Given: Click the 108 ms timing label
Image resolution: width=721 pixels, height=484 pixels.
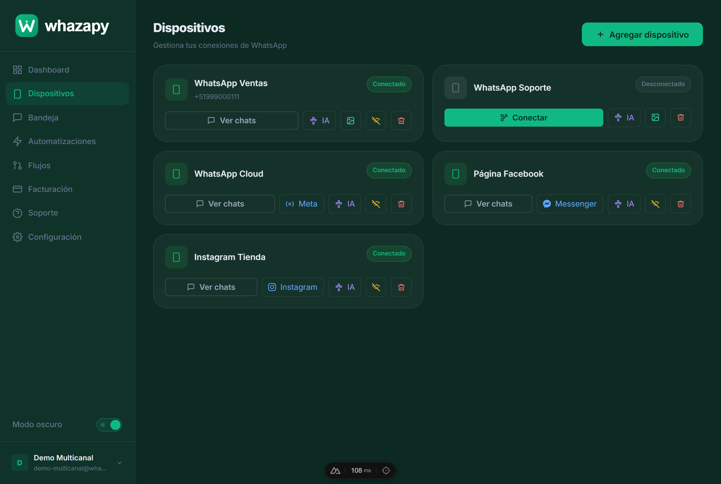Looking at the screenshot, I should click(x=361, y=470).
